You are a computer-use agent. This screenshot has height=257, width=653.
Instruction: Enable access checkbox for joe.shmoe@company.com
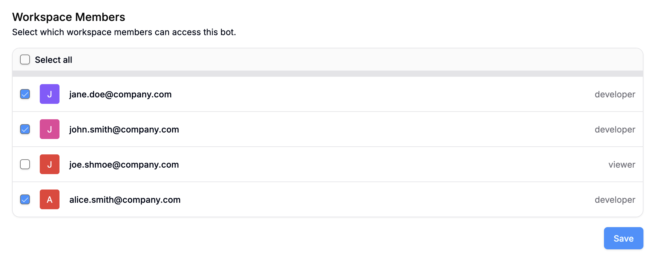pyautogui.click(x=25, y=164)
